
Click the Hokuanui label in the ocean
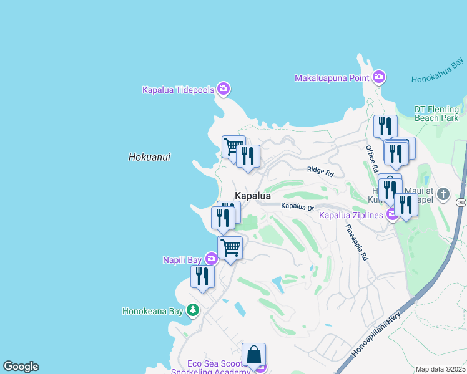coord(149,157)
